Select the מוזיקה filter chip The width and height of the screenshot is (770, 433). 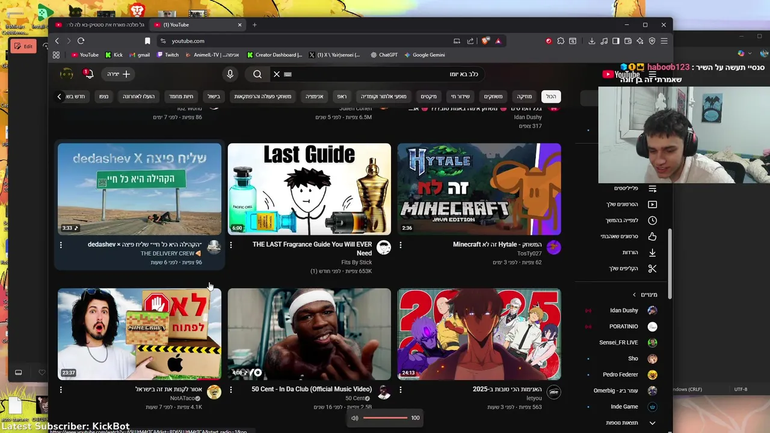(525, 96)
